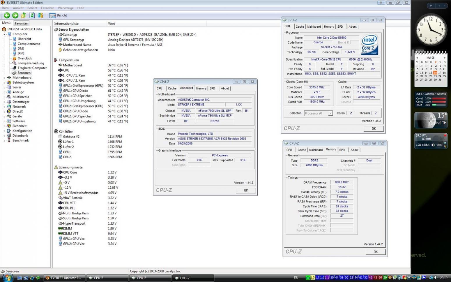
Task: Click the Gehäusezutritt gefunden lock icon
Action: click(60, 50)
